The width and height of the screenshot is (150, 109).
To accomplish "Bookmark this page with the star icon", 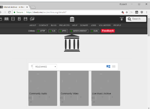I will 127,12.
